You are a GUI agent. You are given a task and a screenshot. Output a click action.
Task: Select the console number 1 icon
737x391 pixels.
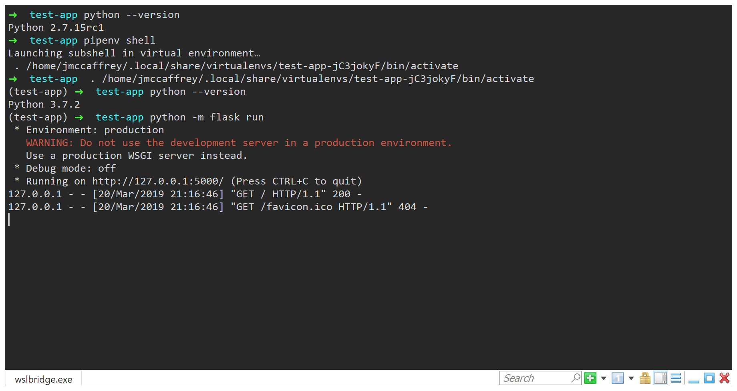(x=618, y=378)
